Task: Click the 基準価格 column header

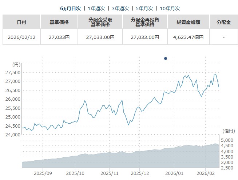Action: 59,22
